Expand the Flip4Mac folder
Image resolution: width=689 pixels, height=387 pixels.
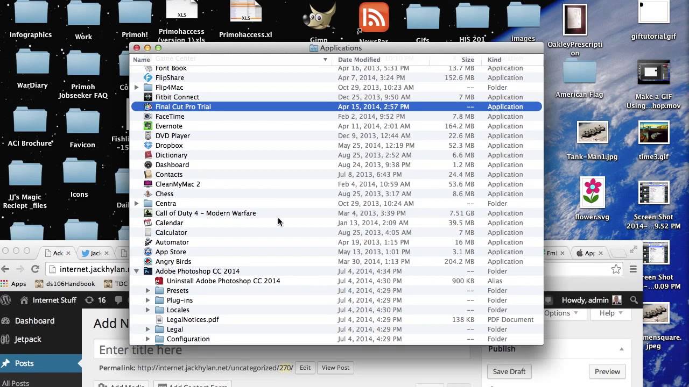pyautogui.click(x=137, y=87)
